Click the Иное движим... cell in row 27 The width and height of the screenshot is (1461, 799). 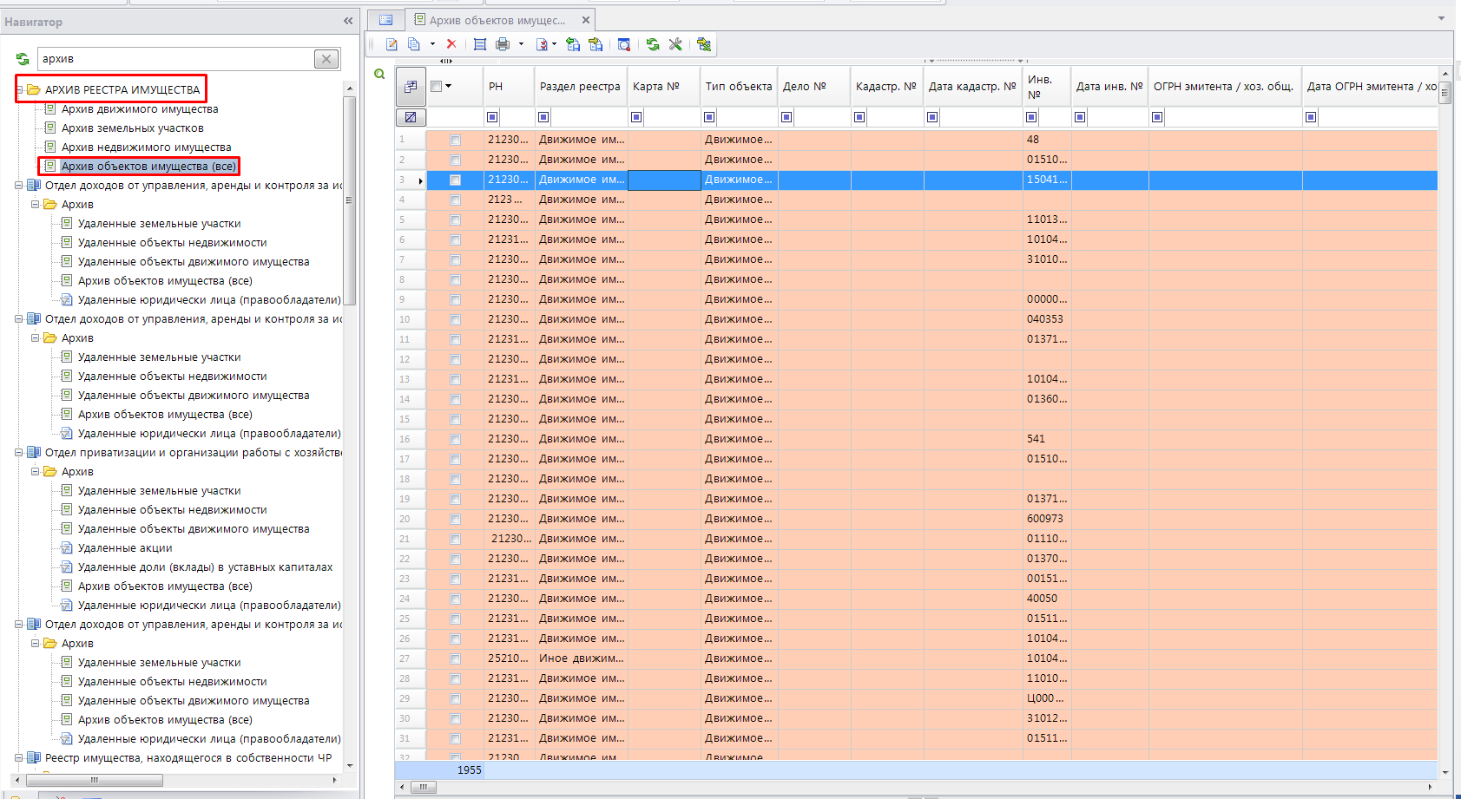581,658
